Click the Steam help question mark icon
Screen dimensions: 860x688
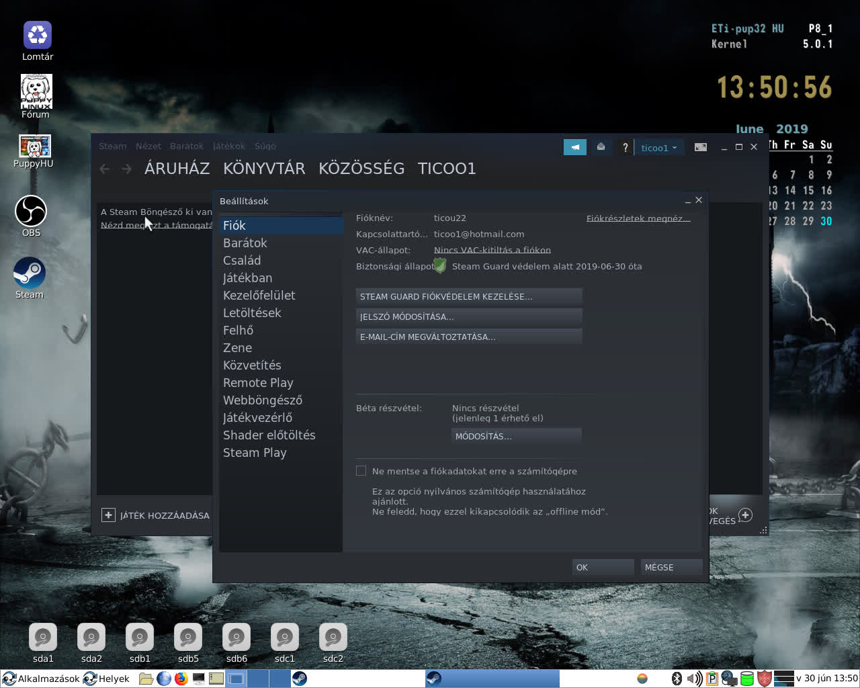(625, 147)
